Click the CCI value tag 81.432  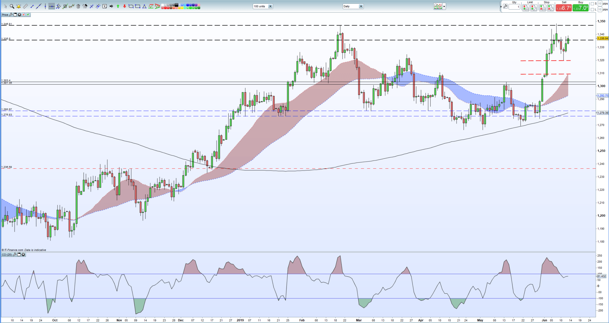tap(602, 276)
